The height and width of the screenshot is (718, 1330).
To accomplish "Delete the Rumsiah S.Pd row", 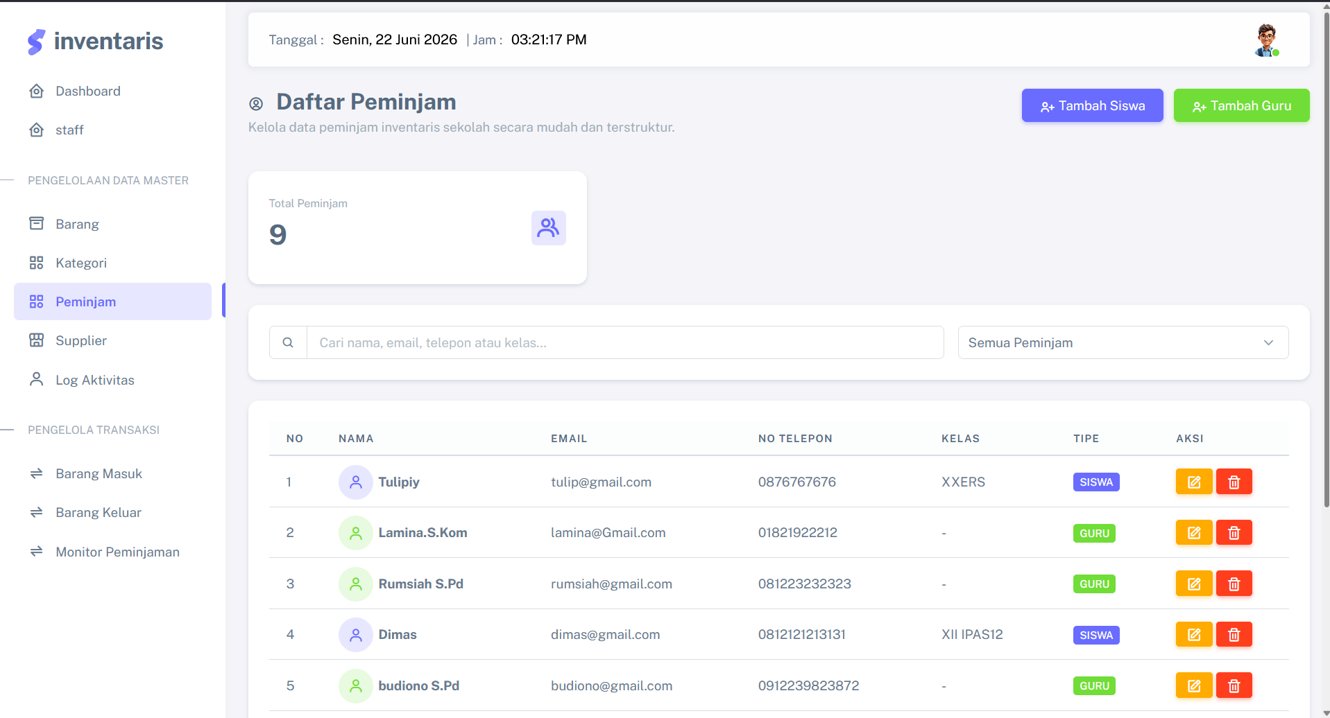I will tap(1234, 584).
